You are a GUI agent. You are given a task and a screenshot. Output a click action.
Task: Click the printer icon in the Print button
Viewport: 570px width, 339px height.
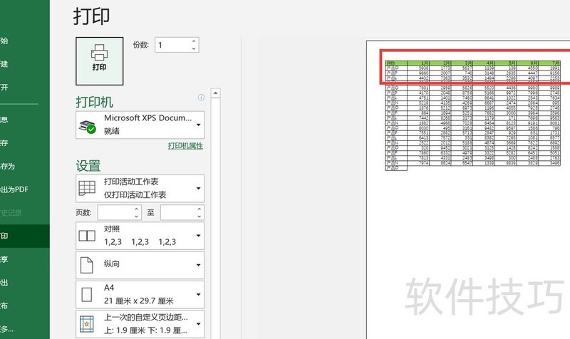(99, 52)
